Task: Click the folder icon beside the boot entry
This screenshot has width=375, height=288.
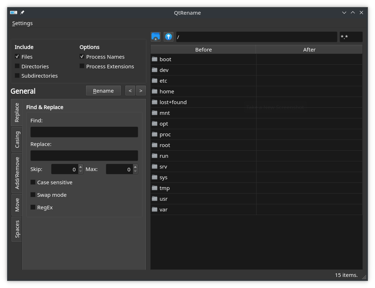Action: pyautogui.click(x=155, y=59)
